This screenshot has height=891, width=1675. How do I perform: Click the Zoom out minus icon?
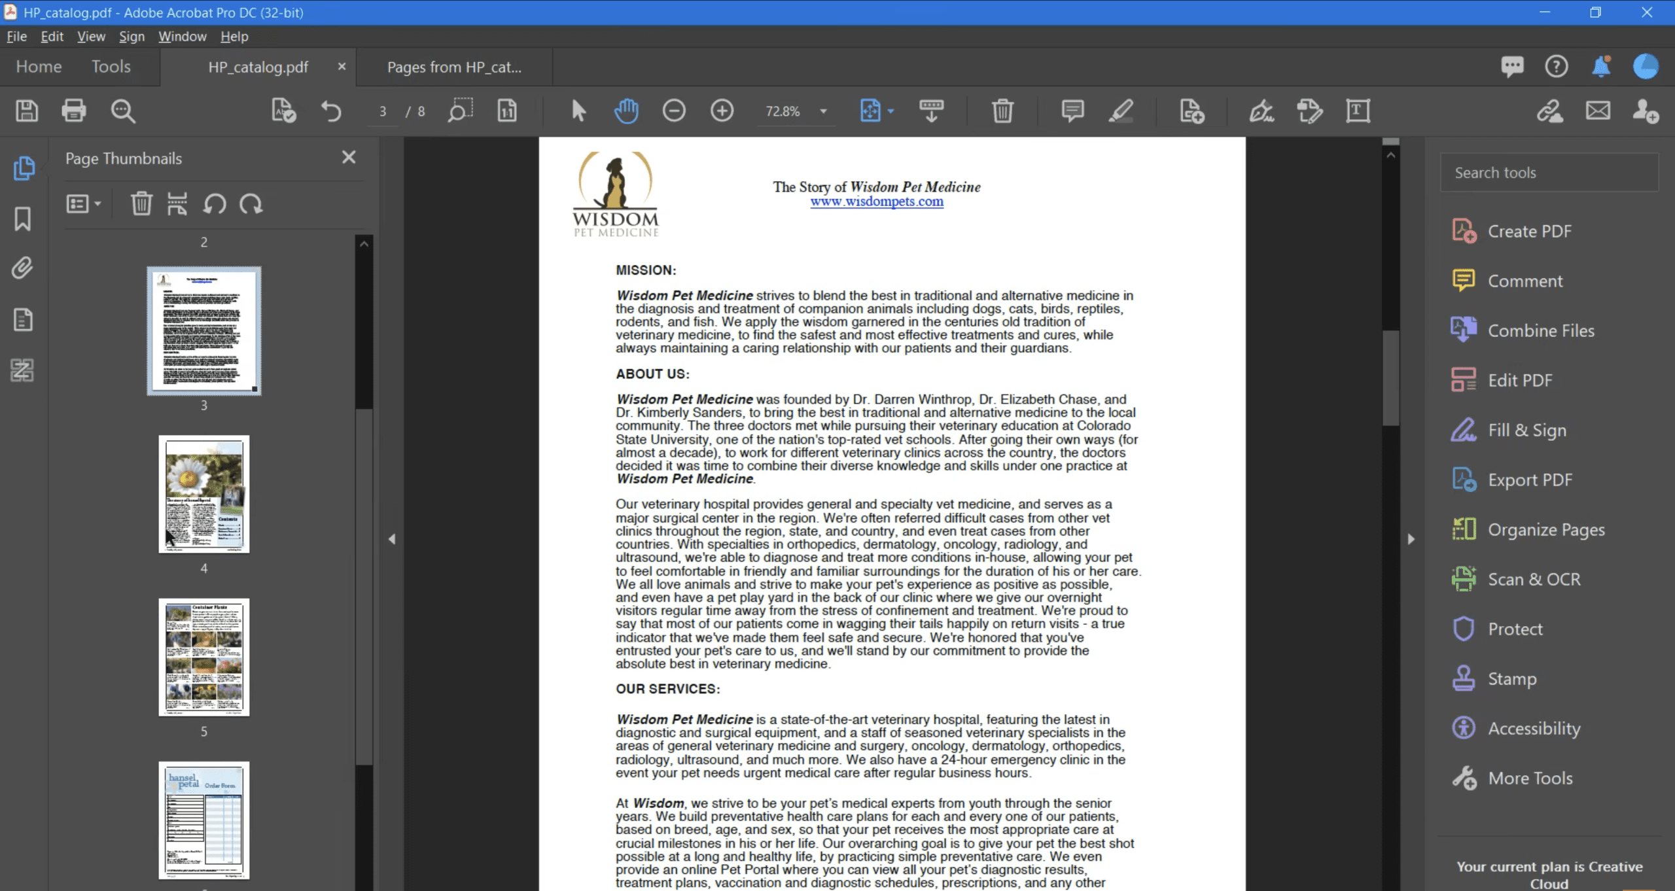coord(674,111)
